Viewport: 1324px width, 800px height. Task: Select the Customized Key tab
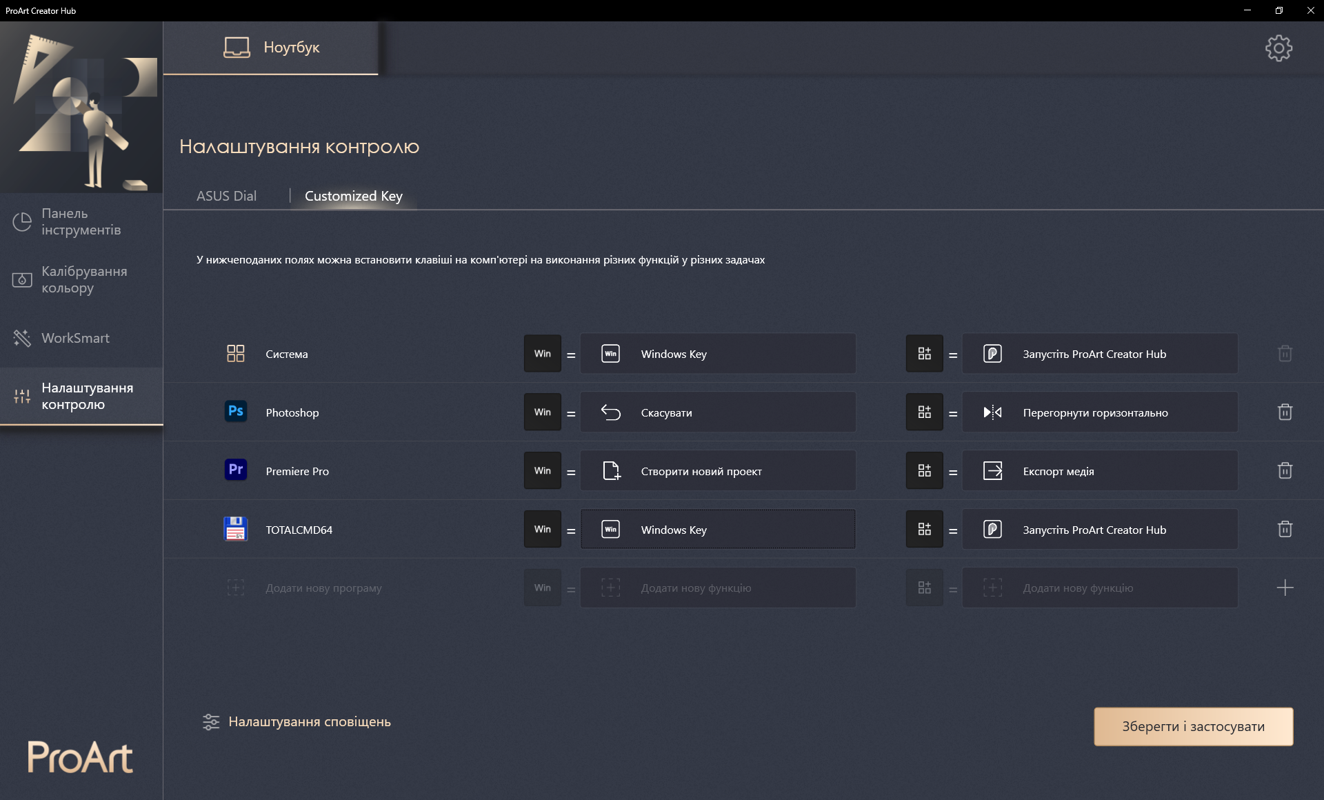pos(353,196)
